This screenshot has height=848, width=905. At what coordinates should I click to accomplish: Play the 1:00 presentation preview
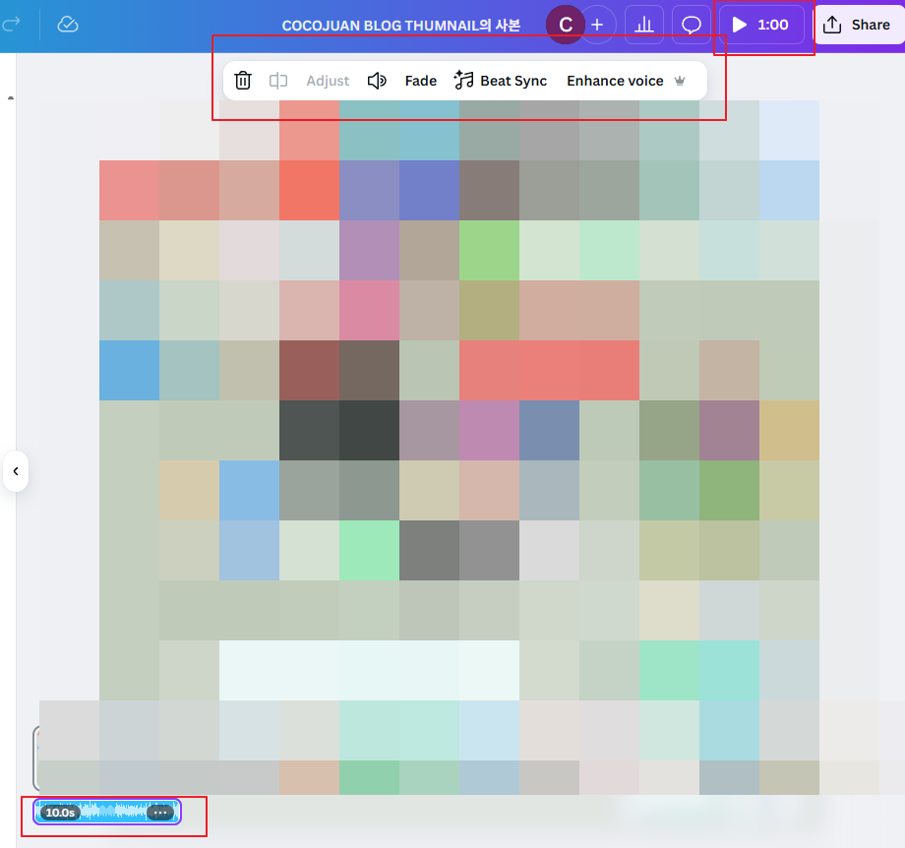pos(761,25)
